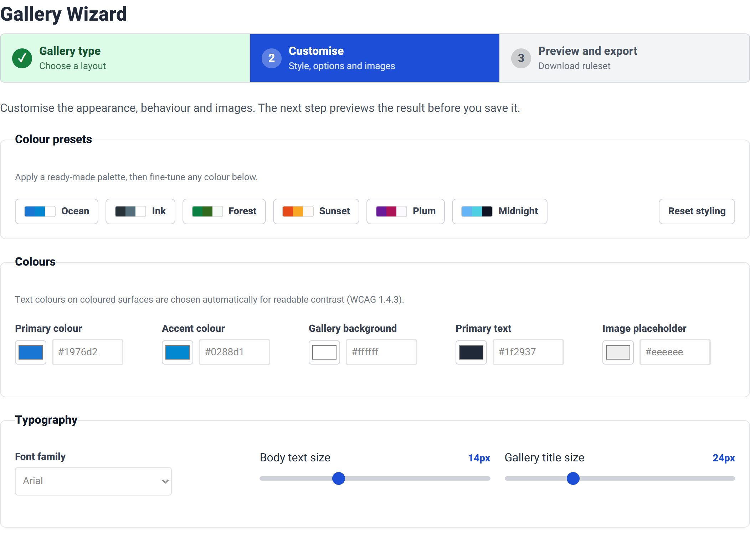The image size is (750, 534).
Task: Open the Font family dropdown showing Arial
Action: point(93,481)
